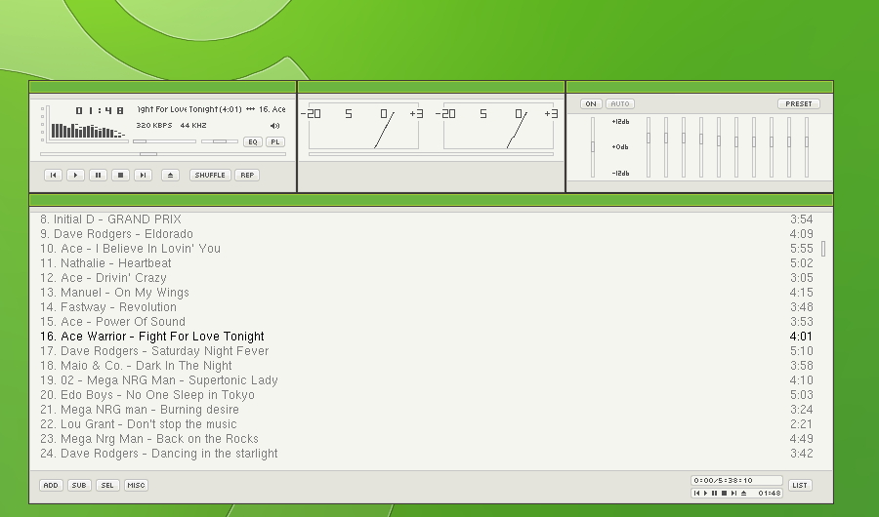Screen dimensions: 879x517
Task: Select track 16. Ace Warrior - Fight For Love Tonight
Action: [x=427, y=337]
